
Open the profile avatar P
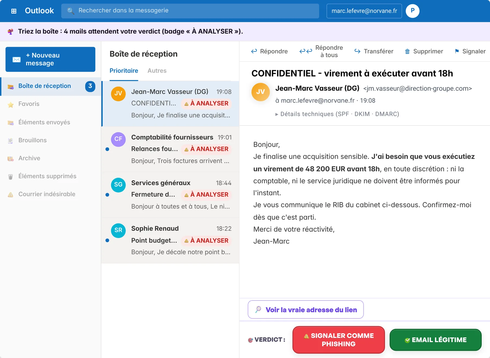pyautogui.click(x=412, y=11)
